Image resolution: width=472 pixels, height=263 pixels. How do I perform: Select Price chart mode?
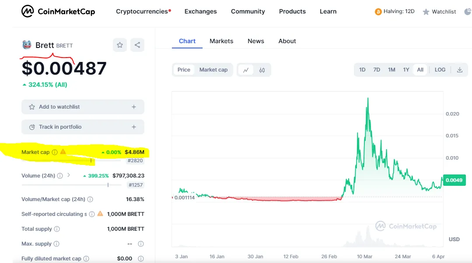[184, 70]
